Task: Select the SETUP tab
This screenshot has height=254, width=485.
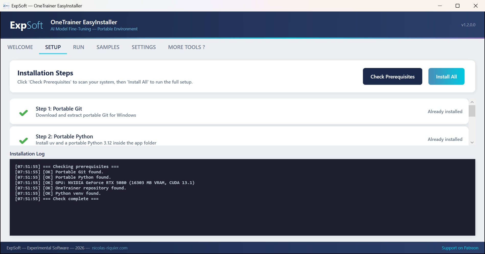Action: 53,47
